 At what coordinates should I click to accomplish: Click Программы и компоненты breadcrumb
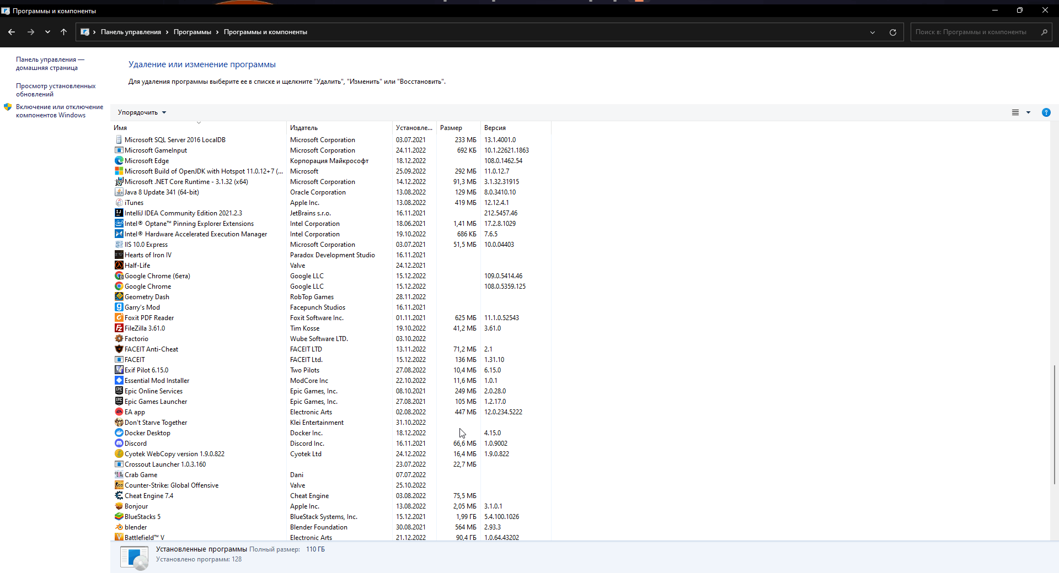[265, 32]
